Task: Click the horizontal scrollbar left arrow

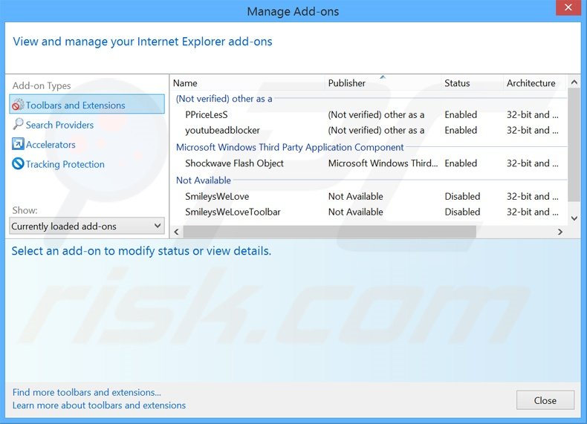Action: [x=176, y=232]
